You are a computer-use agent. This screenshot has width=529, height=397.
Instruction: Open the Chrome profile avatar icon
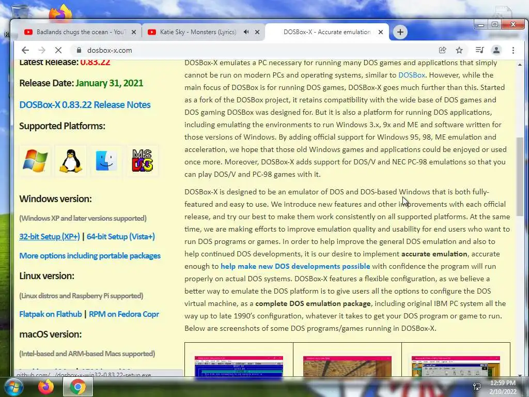click(496, 50)
